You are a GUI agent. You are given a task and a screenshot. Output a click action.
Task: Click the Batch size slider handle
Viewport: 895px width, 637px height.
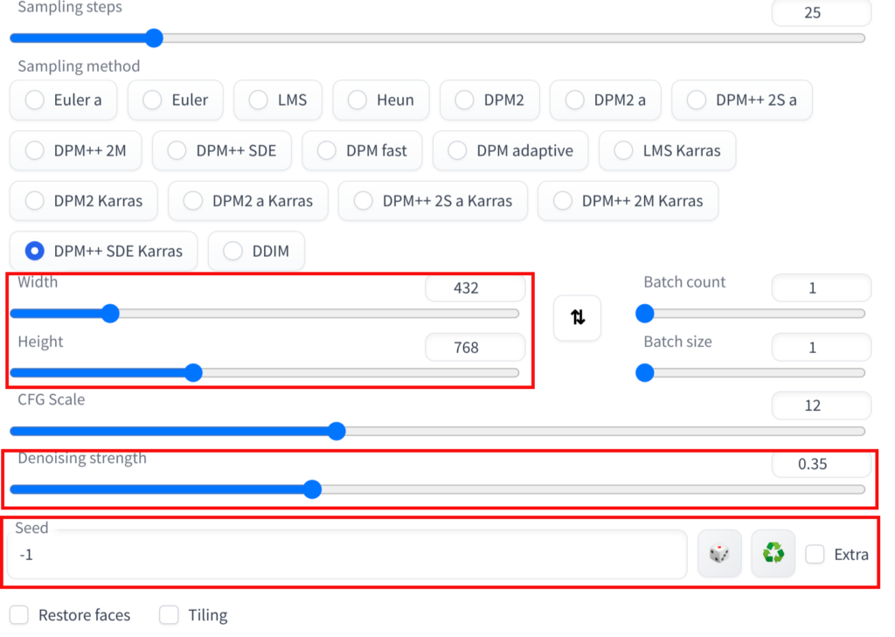coord(644,373)
